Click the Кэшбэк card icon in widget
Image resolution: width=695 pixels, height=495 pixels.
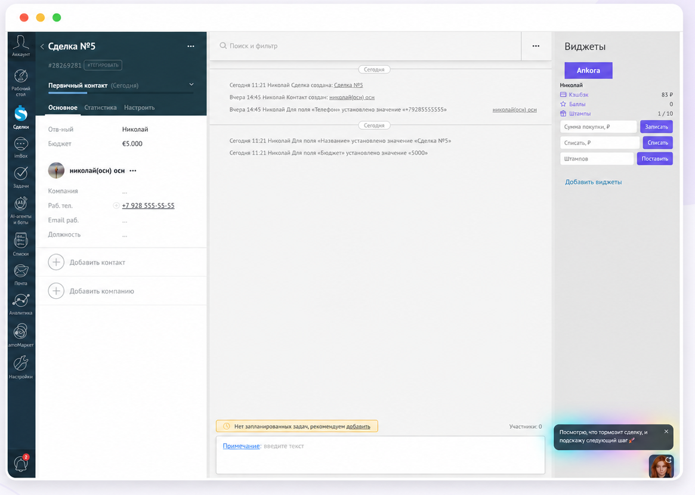coord(563,94)
